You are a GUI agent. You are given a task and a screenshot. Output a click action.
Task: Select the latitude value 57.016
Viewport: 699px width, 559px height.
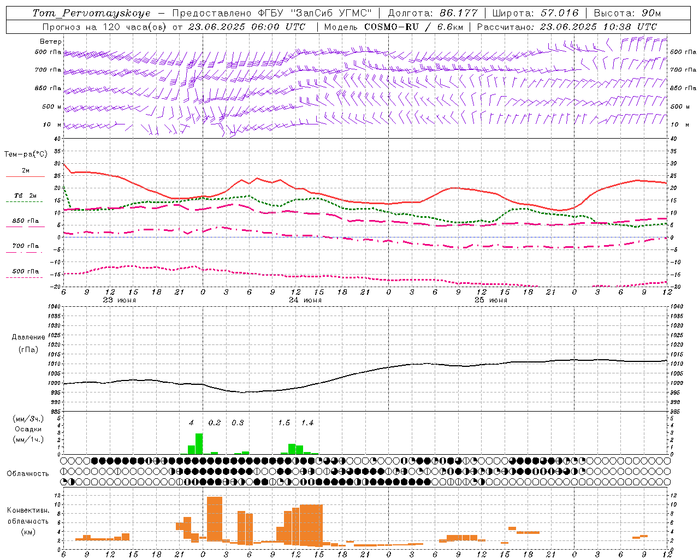[560, 13]
